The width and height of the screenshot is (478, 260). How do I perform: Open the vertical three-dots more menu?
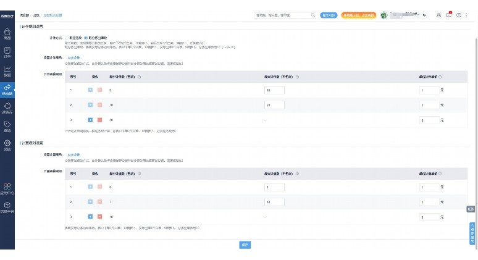click(x=466, y=15)
